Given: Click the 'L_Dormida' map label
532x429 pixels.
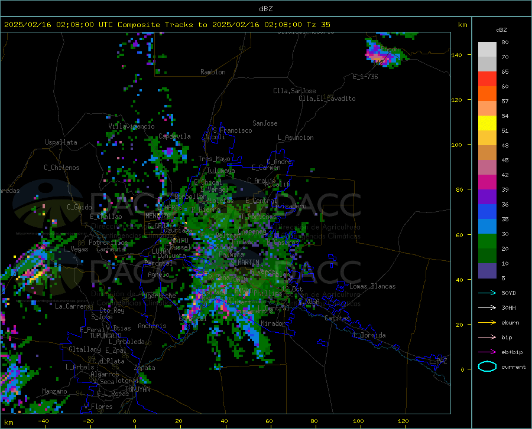Looking at the screenshot, I should pyautogui.click(x=369, y=335).
